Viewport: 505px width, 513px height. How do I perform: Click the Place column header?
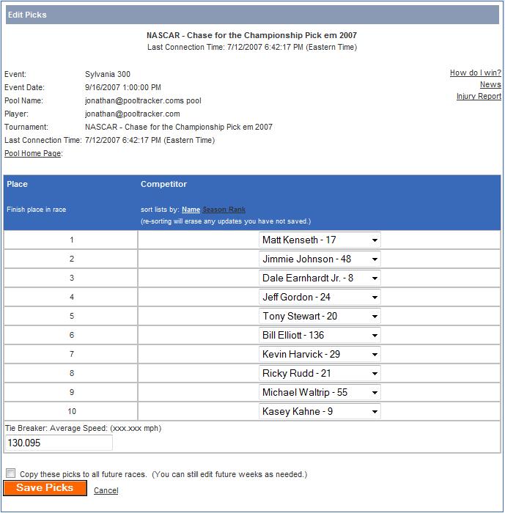pos(17,184)
